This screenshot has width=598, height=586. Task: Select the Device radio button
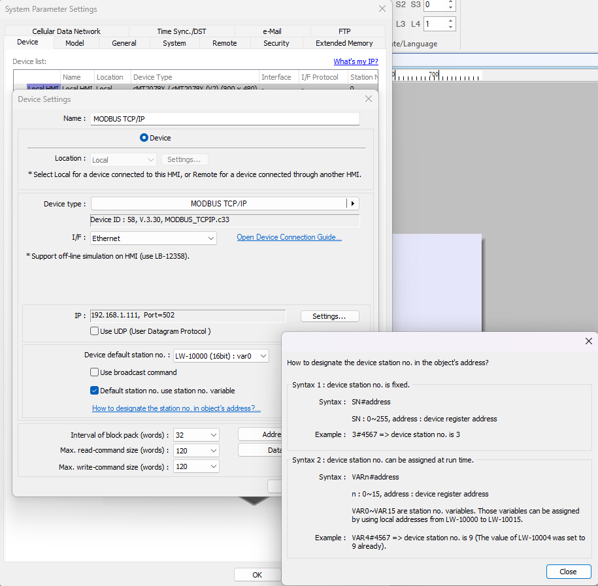click(x=144, y=138)
